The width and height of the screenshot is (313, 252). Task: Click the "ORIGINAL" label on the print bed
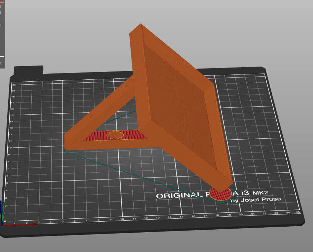tap(179, 195)
